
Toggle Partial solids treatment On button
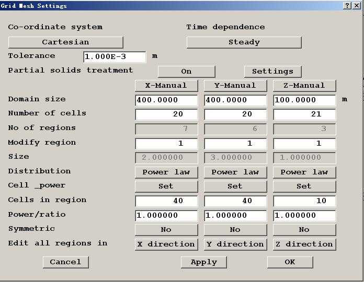pos(186,72)
